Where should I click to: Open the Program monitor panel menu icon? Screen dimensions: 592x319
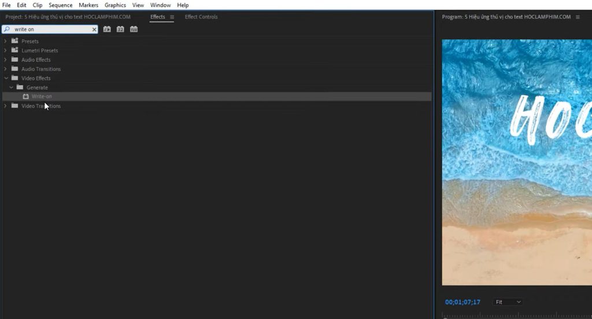click(577, 17)
